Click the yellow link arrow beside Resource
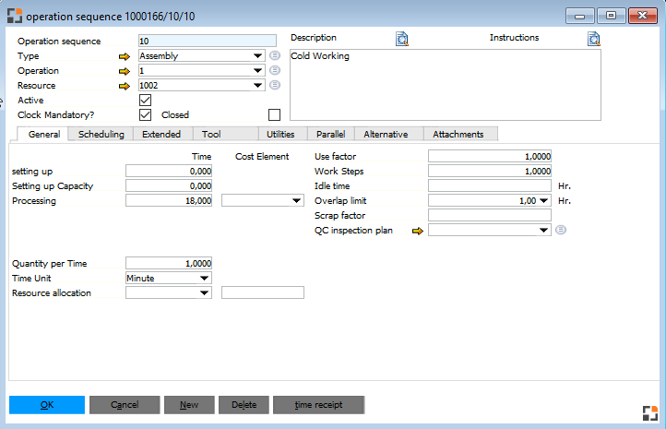This screenshot has height=429, width=666. 125,86
